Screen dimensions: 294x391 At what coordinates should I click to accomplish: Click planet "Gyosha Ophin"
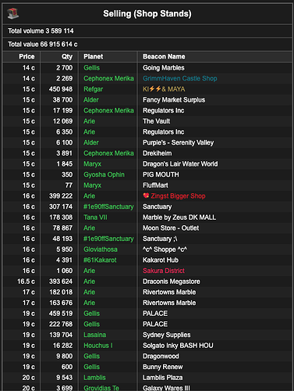pos(104,174)
